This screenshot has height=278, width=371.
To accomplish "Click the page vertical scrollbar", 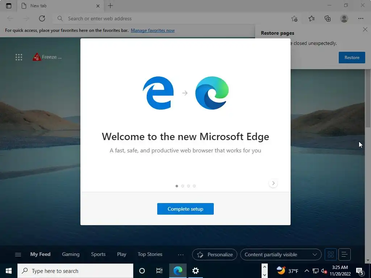I will [x=368, y=98].
